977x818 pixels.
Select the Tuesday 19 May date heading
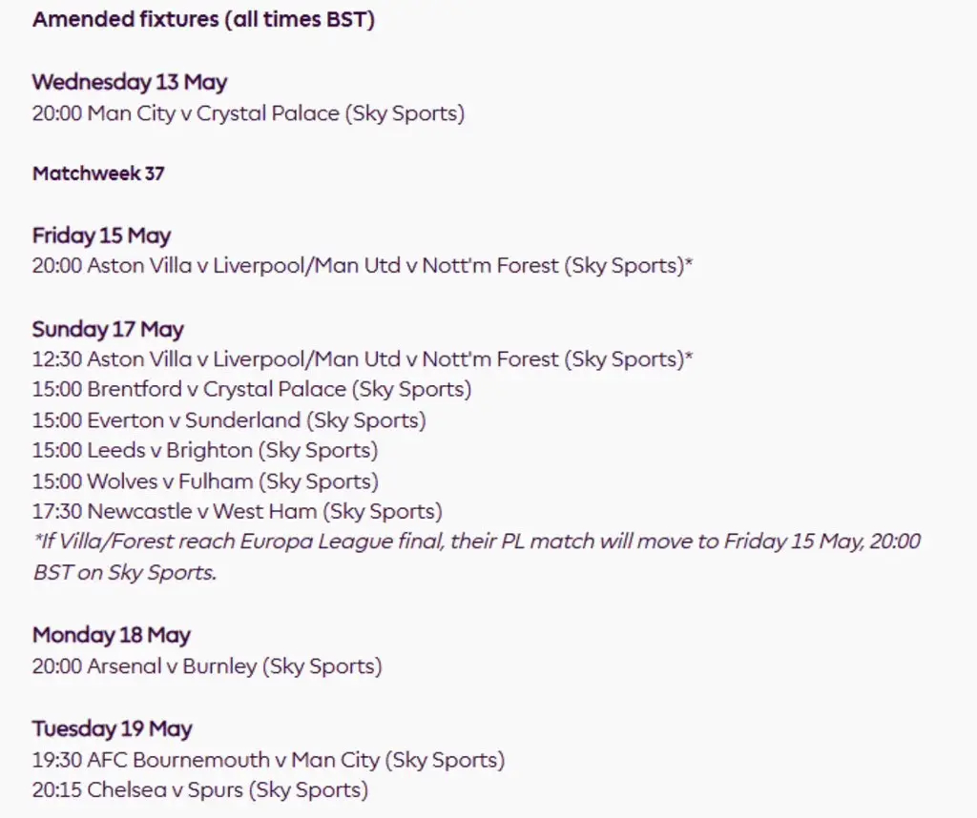(113, 728)
